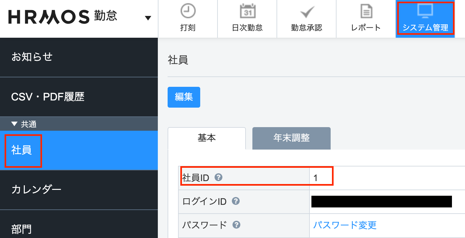Open the 勤怠承認 checkmark icon
This screenshot has width=465, height=238.
pyautogui.click(x=307, y=12)
